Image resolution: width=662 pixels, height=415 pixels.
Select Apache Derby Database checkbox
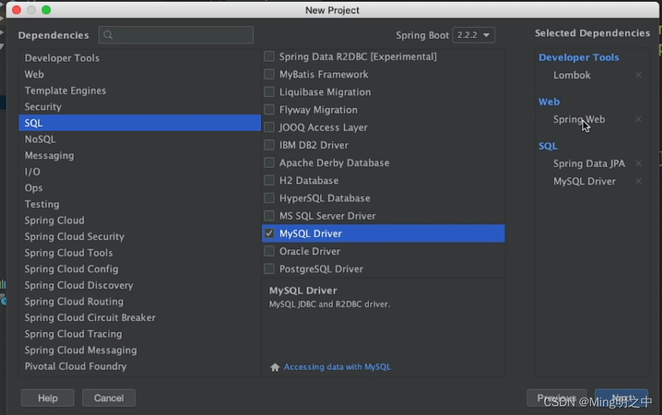tap(269, 163)
